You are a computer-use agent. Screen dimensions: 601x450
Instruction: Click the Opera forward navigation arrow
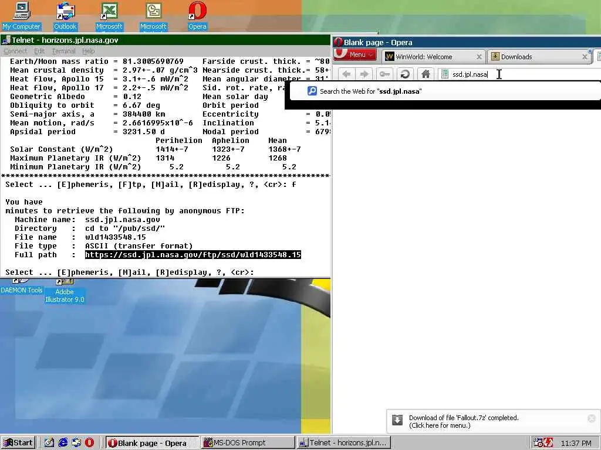[364, 74]
